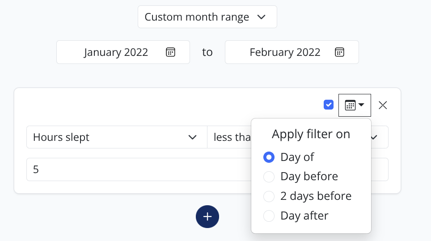
Task: Select the "Day of" radio option
Action: pyautogui.click(x=269, y=157)
